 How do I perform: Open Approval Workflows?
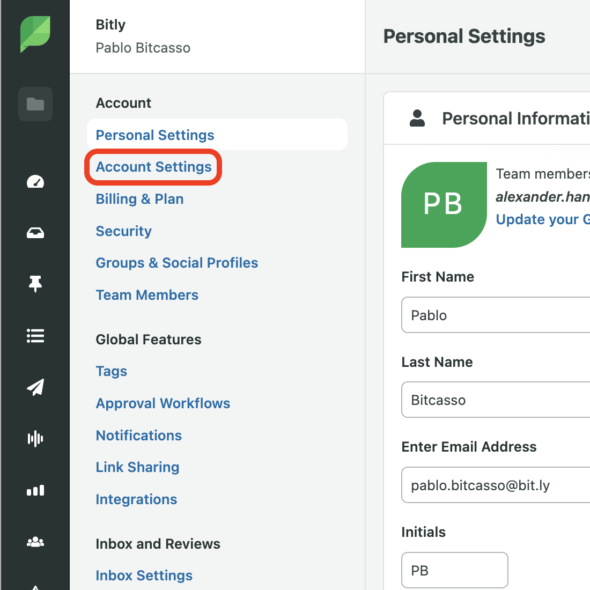click(163, 403)
